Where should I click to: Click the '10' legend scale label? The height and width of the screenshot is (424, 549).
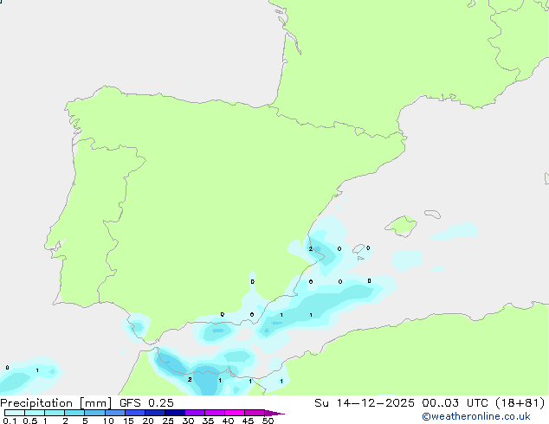pyautogui.click(x=108, y=421)
